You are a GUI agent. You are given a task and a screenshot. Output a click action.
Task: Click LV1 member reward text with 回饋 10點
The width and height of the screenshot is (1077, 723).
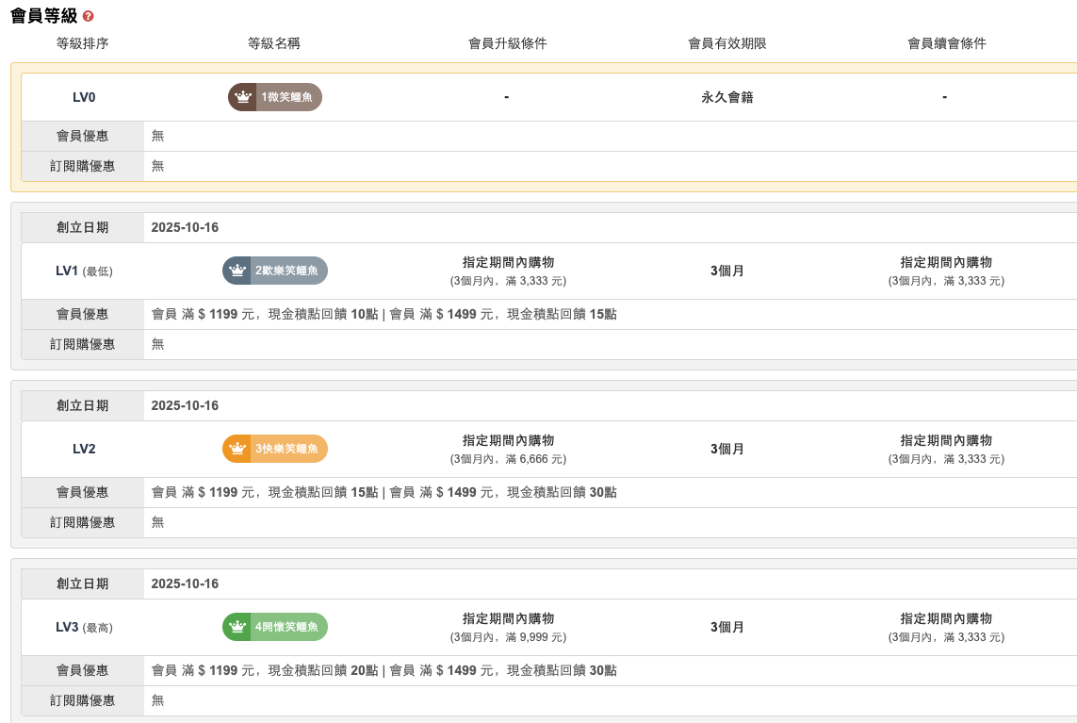(x=383, y=314)
